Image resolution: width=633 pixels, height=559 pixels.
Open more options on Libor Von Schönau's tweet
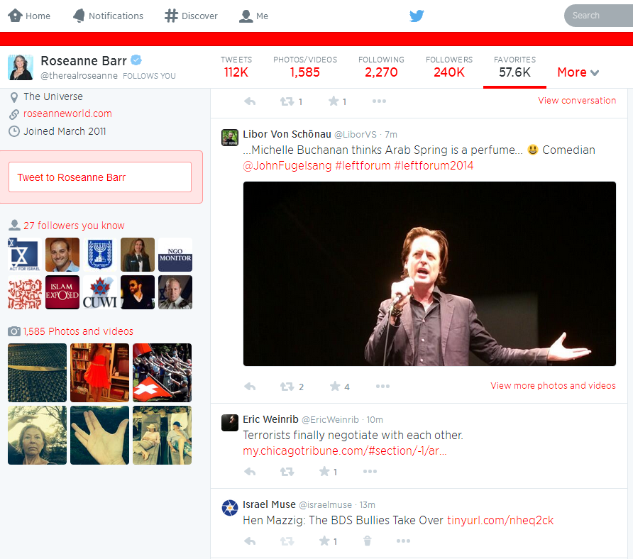(x=382, y=386)
